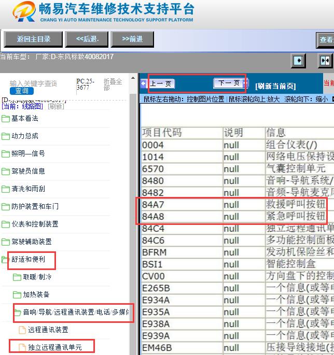Expand the 照明—信号 folder
This screenshot has width=334, height=355.
[x=23, y=154]
